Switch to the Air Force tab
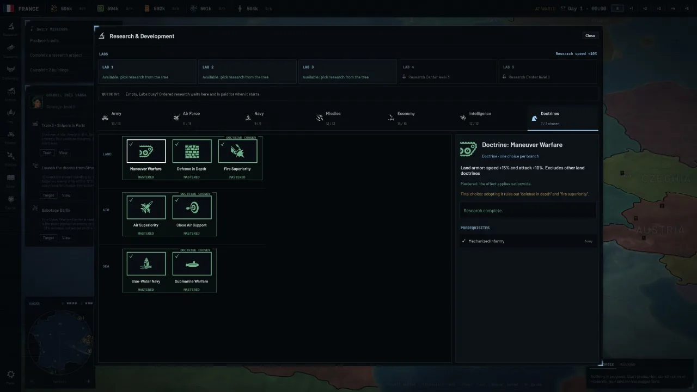The image size is (697, 392). point(206,118)
